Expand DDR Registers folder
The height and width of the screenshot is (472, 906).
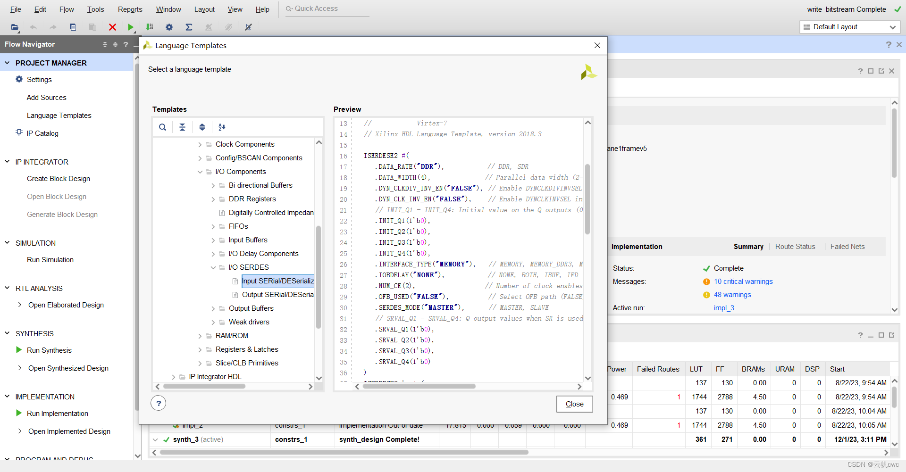click(213, 199)
